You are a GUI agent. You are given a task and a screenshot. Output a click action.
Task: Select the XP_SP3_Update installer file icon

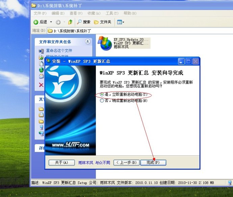tap(105, 43)
